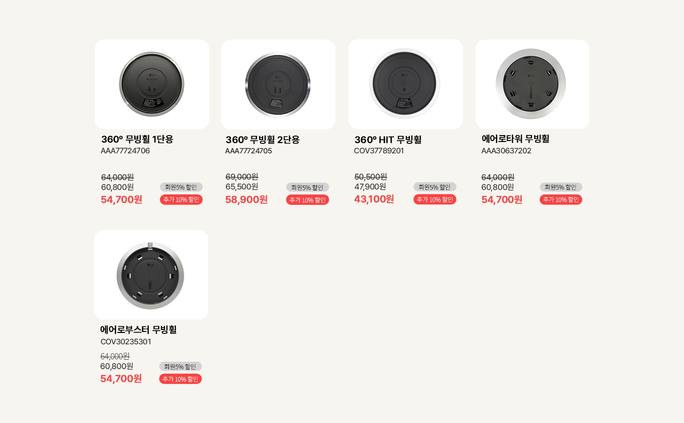Click 회원5% 할인 badge under 360° 무빙휠 1단용
Image resolution: width=684 pixels, height=423 pixels.
click(x=181, y=187)
